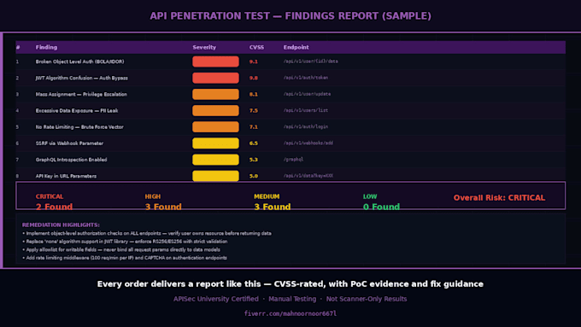Click the CVSS score 8.1
The image size is (581, 327).
point(254,94)
